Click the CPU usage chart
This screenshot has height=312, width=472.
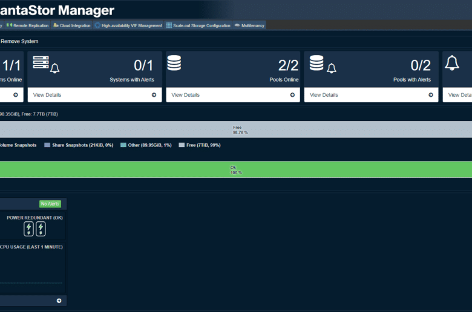click(31, 272)
